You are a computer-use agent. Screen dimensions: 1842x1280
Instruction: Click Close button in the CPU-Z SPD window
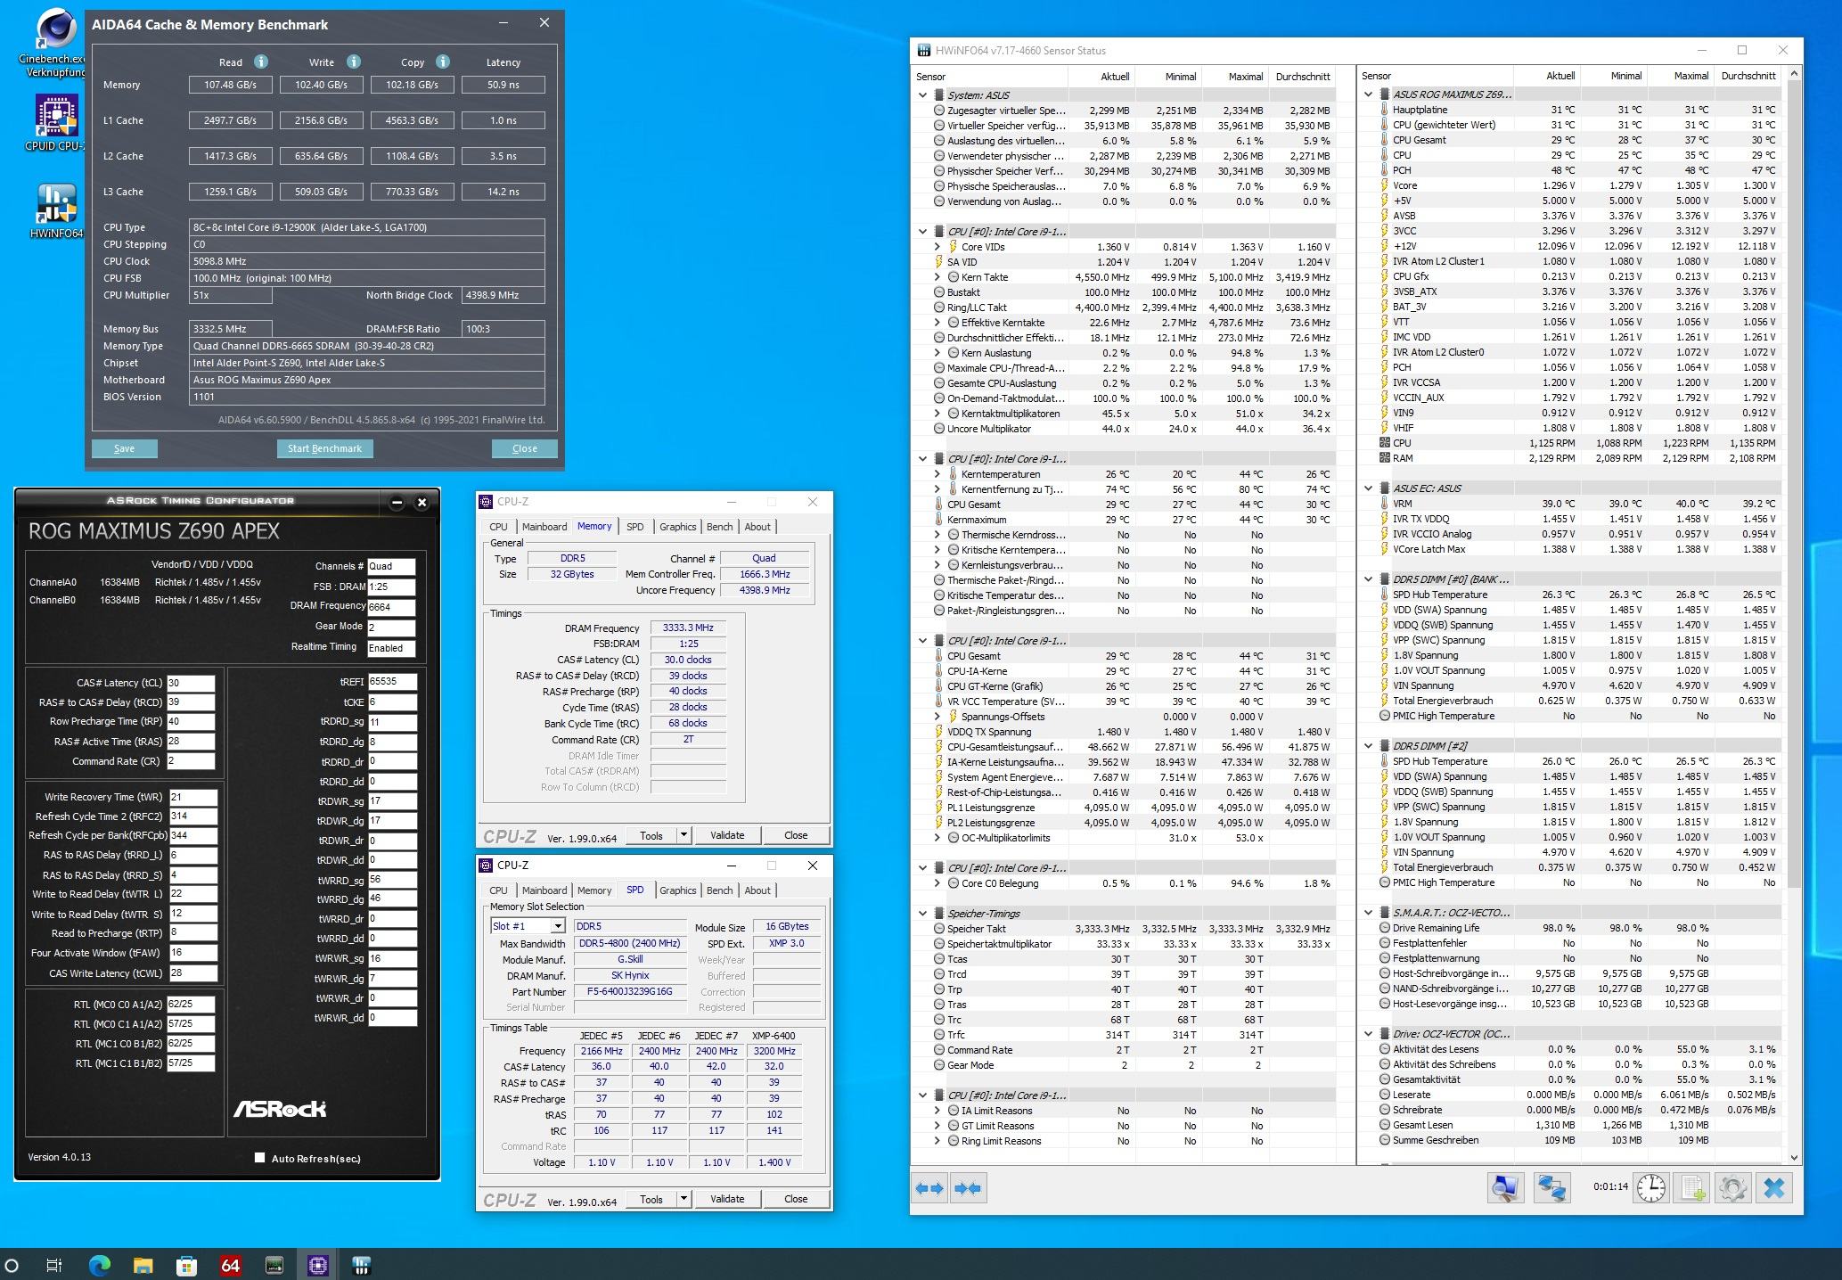(796, 1199)
